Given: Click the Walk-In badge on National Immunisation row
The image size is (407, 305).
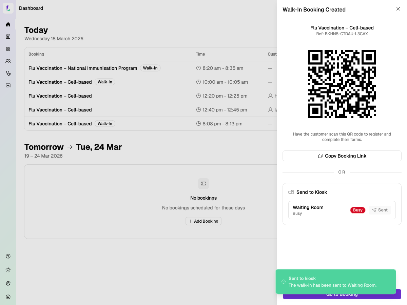Looking at the screenshot, I should (150, 68).
